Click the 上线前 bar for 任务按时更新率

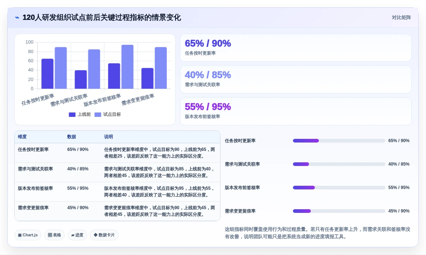(x=47, y=74)
